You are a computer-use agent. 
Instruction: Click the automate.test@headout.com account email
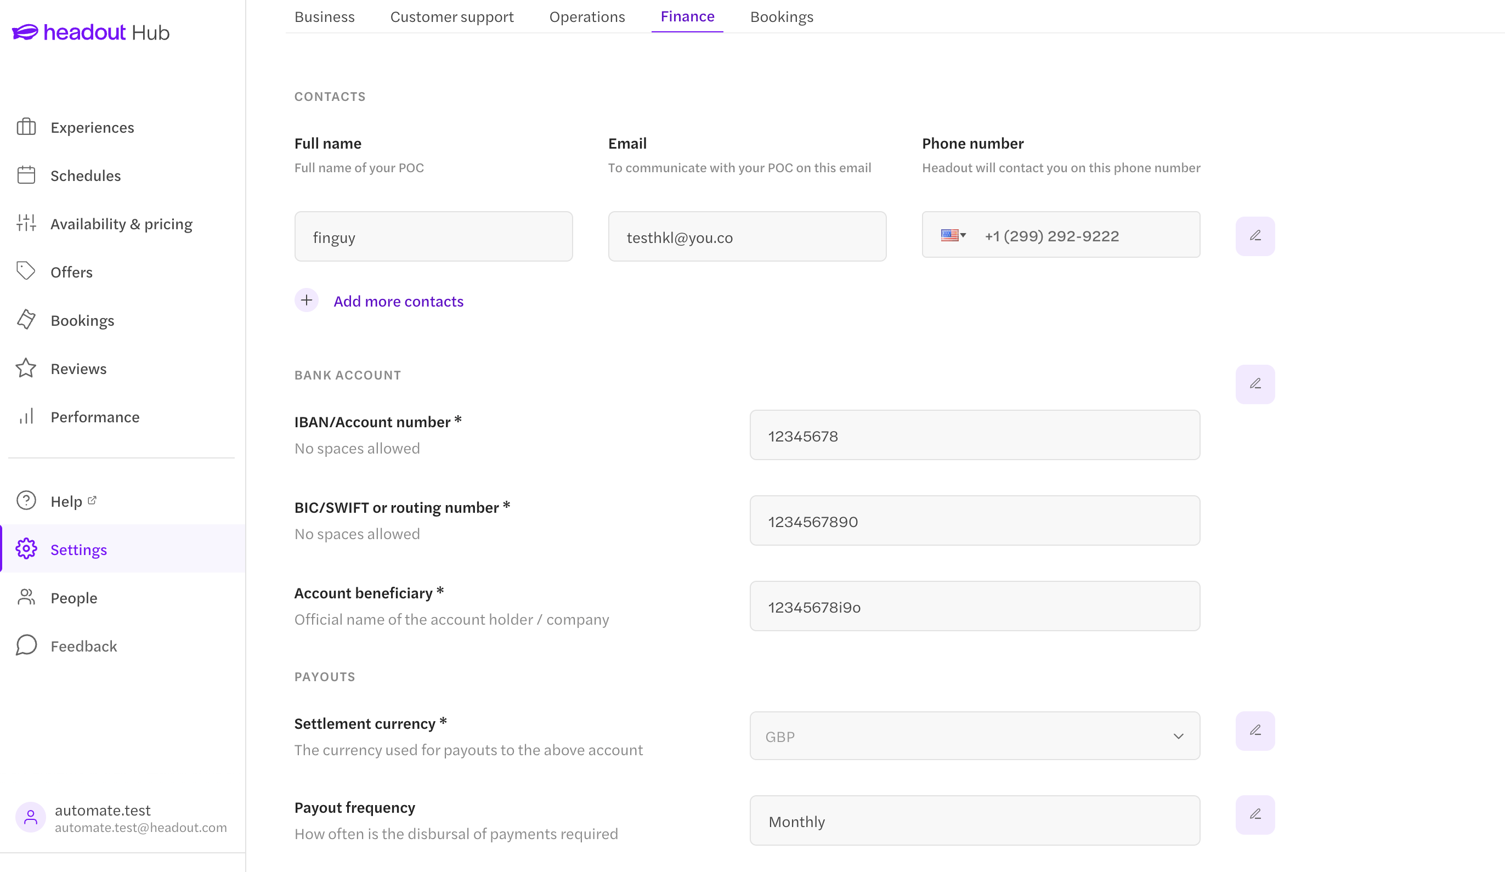coord(141,827)
